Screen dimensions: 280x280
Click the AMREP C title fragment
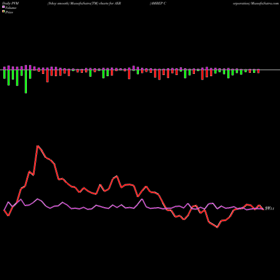pos(158,3)
